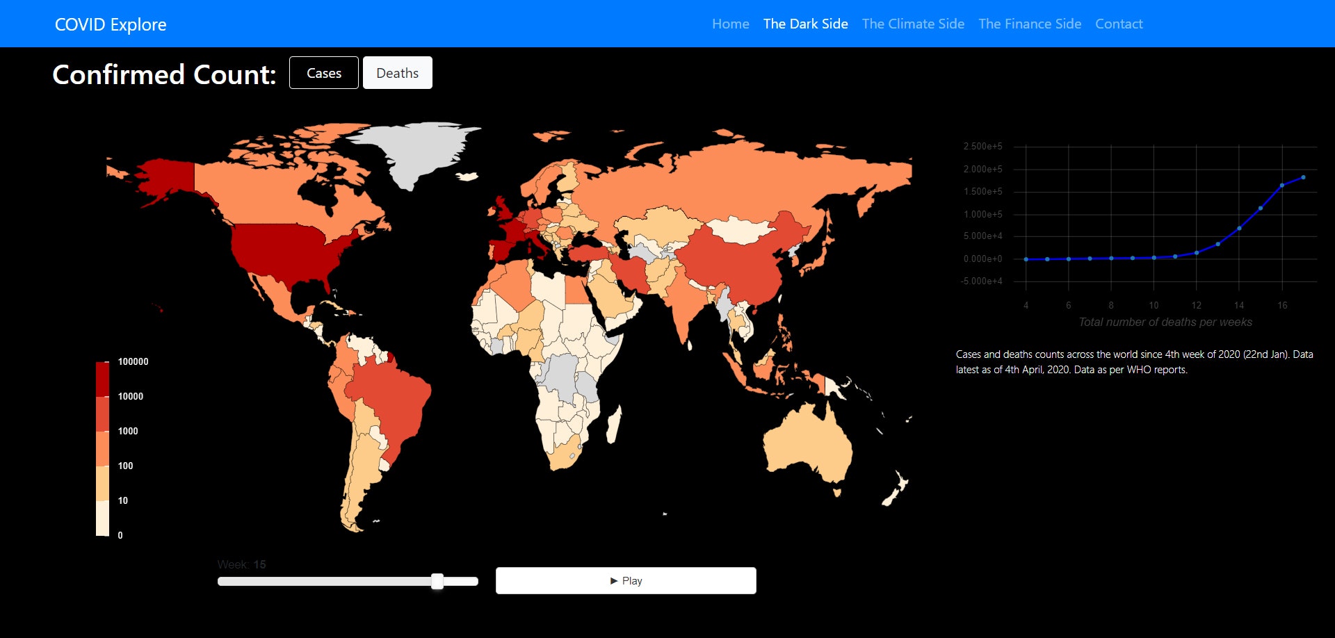Click the WHO data description paragraph

click(x=1134, y=362)
